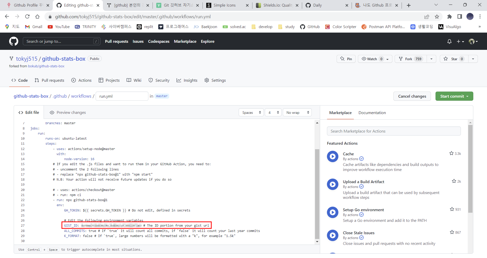Click the browser back arrow

tap(7, 16)
